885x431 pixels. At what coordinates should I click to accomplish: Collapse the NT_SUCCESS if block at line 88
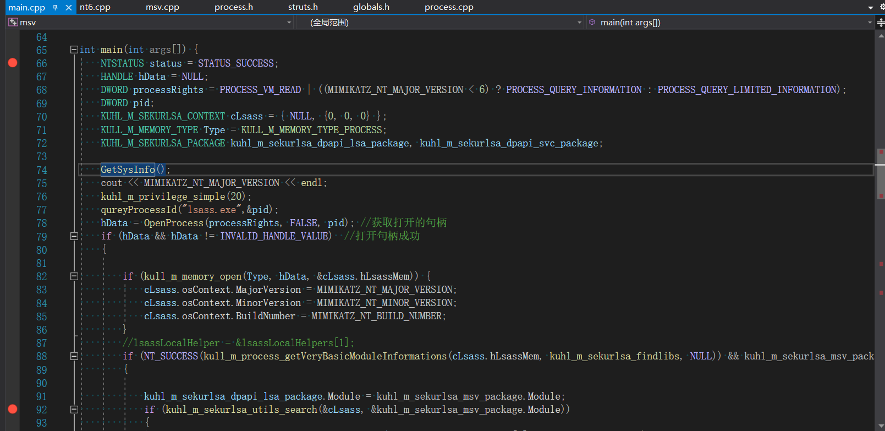click(x=74, y=356)
